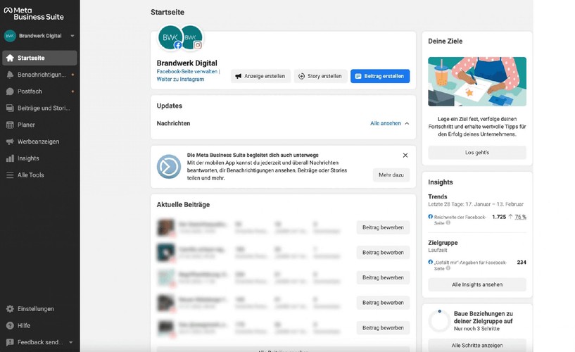This screenshot has width=575, height=352.
Task: Click Beitrag bewerben for the fourth post
Action: [x=383, y=303]
